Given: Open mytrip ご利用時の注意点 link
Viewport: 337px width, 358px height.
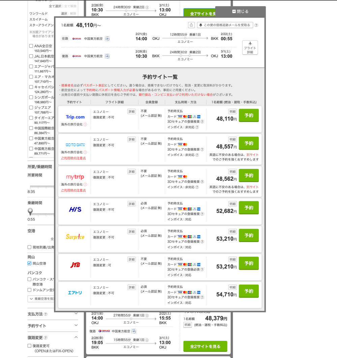Looking at the screenshot, I should tap(73, 190).
